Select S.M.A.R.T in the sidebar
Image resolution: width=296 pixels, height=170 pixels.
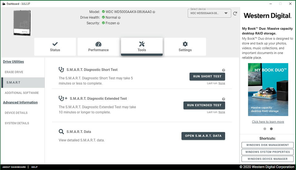pyautogui.click(x=23, y=83)
